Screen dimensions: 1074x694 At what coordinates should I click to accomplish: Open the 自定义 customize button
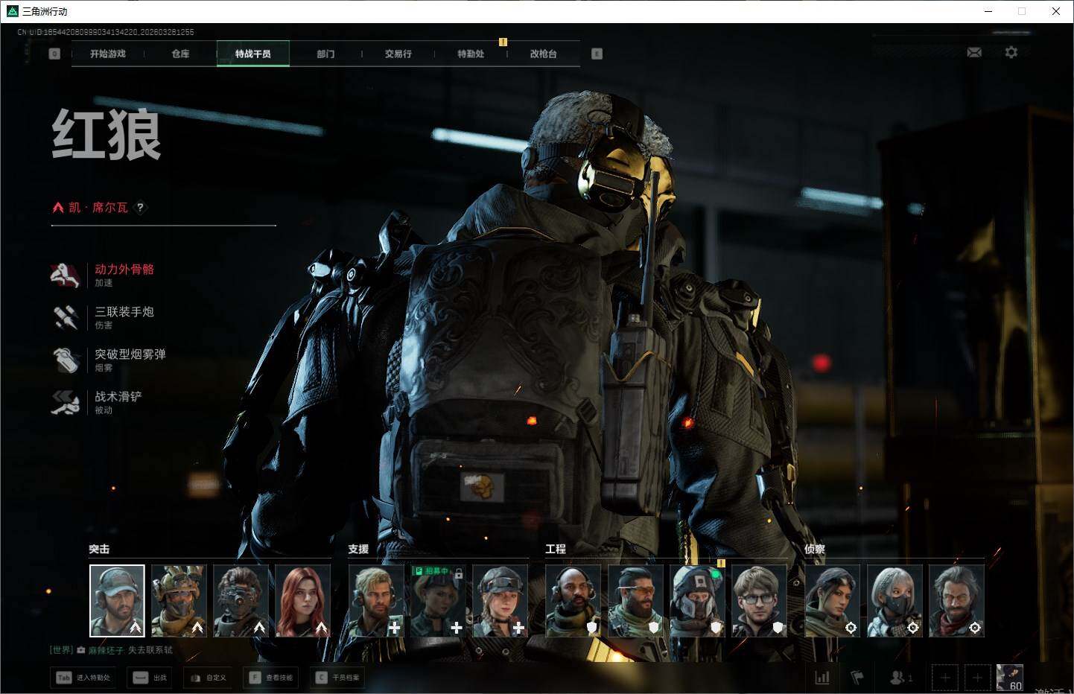[x=208, y=678]
